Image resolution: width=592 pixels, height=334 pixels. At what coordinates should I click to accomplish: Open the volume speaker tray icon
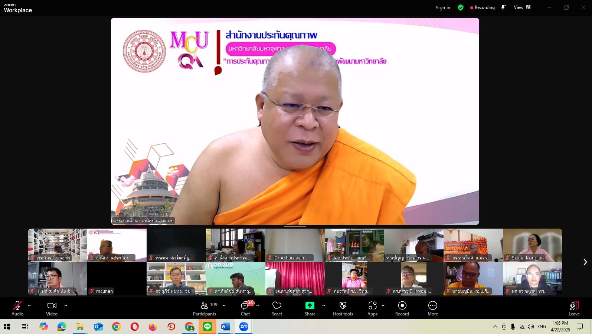pyautogui.click(x=531, y=327)
